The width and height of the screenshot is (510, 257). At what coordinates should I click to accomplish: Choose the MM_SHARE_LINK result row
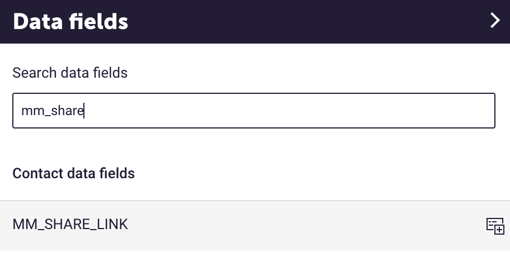(x=255, y=225)
